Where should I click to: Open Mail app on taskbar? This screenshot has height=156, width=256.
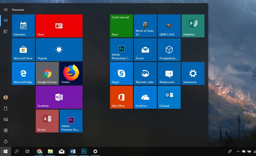coord(61,151)
